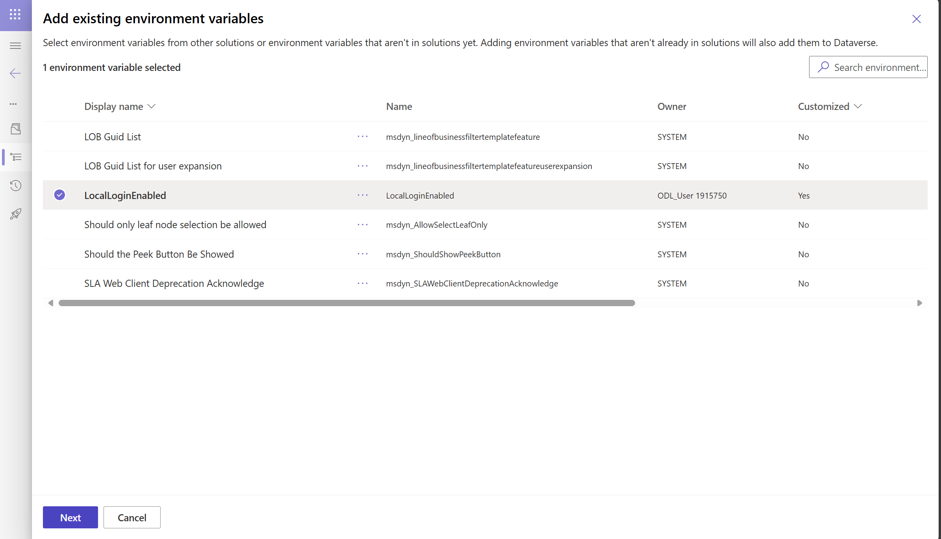This screenshot has width=941, height=539.
Task: Open the Display name sort dropdown
Action: [x=152, y=106]
